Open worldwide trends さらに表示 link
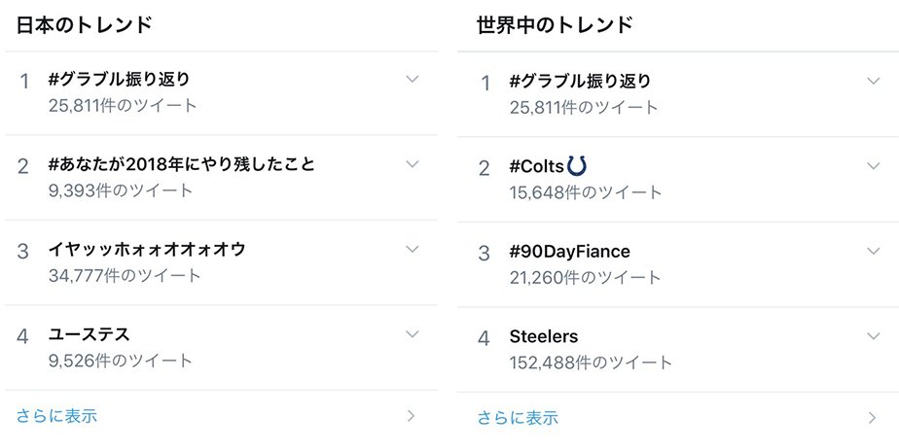Image resolution: width=899 pixels, height=448 pixels. tap(518, 418)
